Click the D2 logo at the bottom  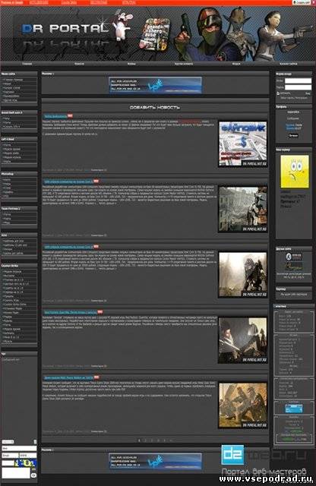pyautogui.click(x=232, y=455)
